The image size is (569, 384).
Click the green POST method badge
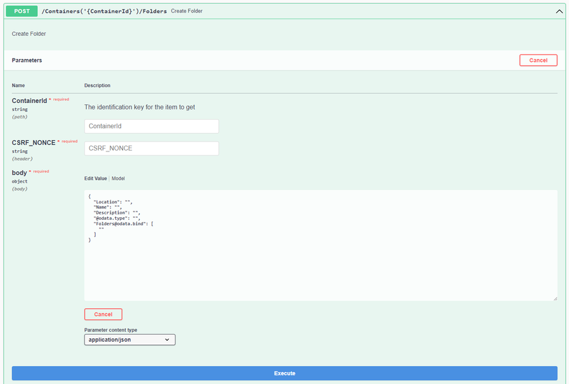click(x=22, y=11)
